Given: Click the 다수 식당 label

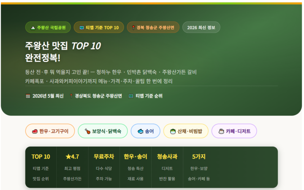Looking at the screenshot, I should coord(104,168).
